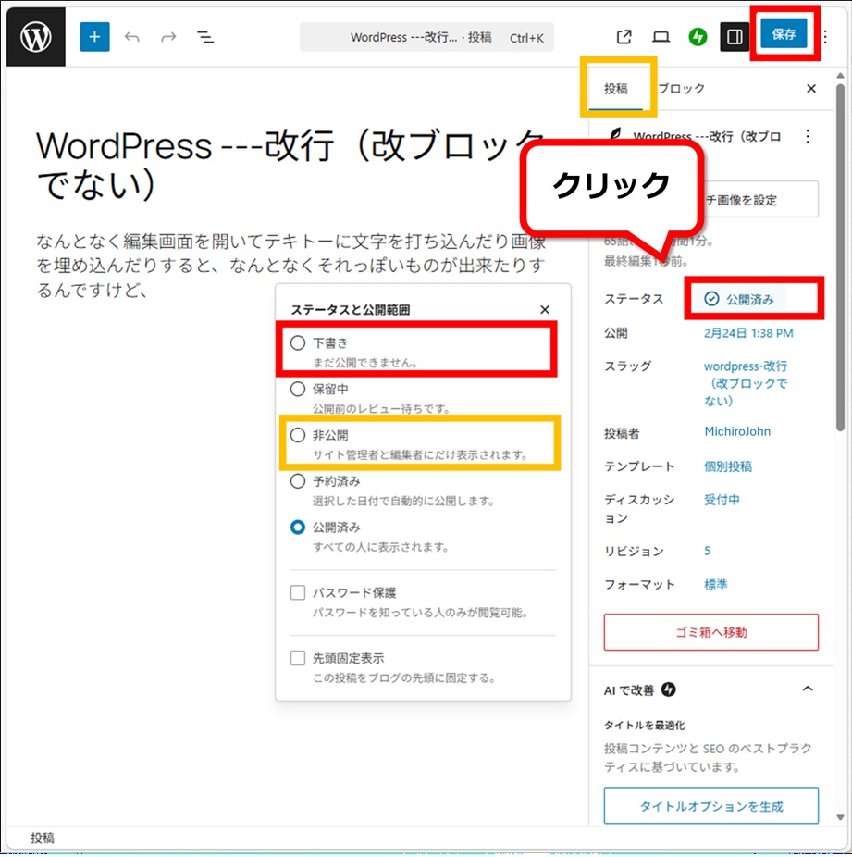Open the 個別投稿 template dropdown
The width and height of the screenshot is (852, 857).
pyautogui.click(x=728, y=466)
